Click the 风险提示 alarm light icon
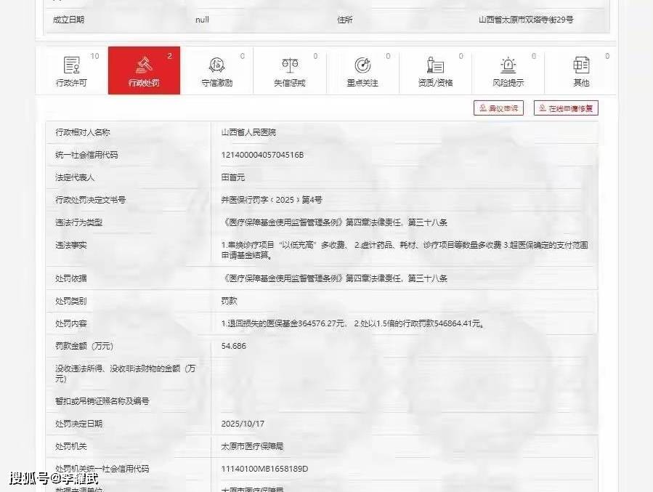The height and width of the screenshot is (492, 653). click(x=508, y=65)
